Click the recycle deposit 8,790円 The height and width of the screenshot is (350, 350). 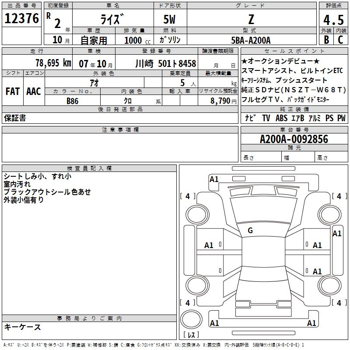(224, 101)
